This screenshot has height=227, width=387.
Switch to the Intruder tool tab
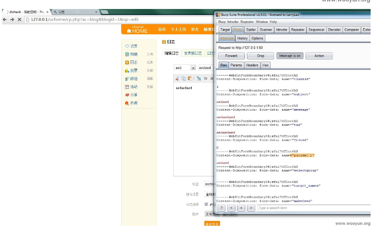pos(282,30)
